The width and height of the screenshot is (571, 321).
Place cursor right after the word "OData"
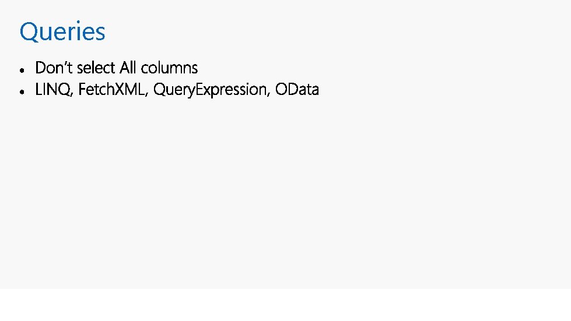pyautogui.click(x=320, y=90)
